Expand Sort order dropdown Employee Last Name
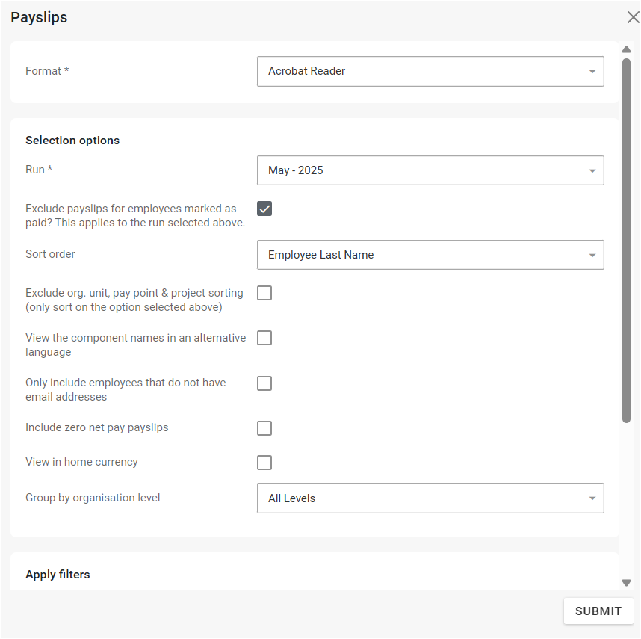Viewport: 641px width, 639px height. click(418, 255)
